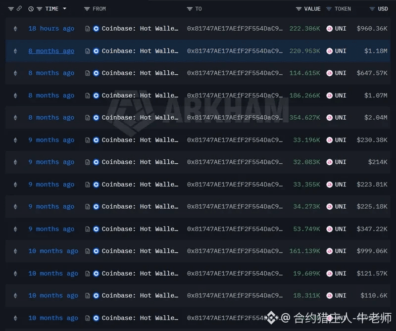Select USD amount $214K
This screenshot has height=331, width=396.
coord(378,162)
